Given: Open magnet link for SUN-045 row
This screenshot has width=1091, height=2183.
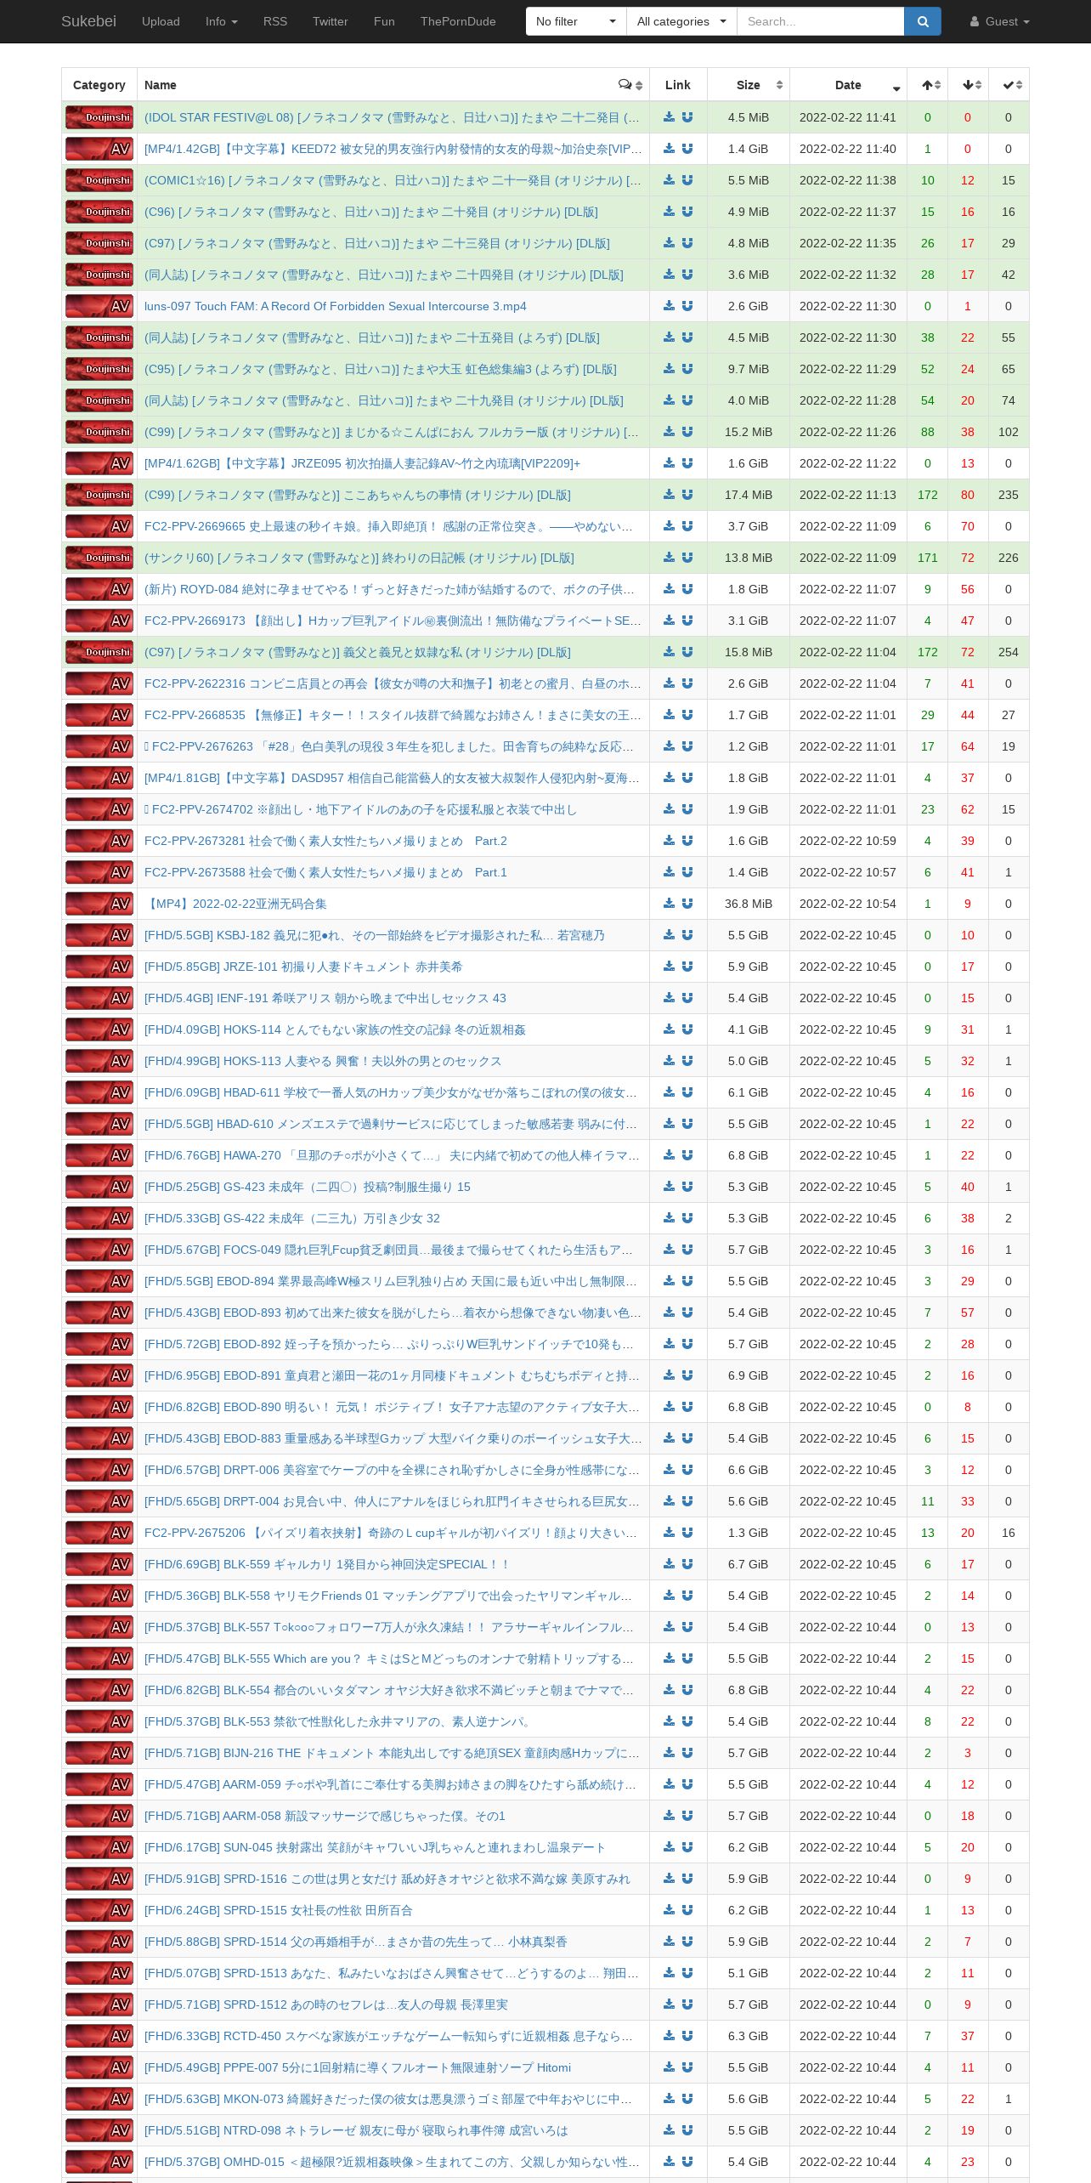Looking at the screenshot, I should [687, 1847].
